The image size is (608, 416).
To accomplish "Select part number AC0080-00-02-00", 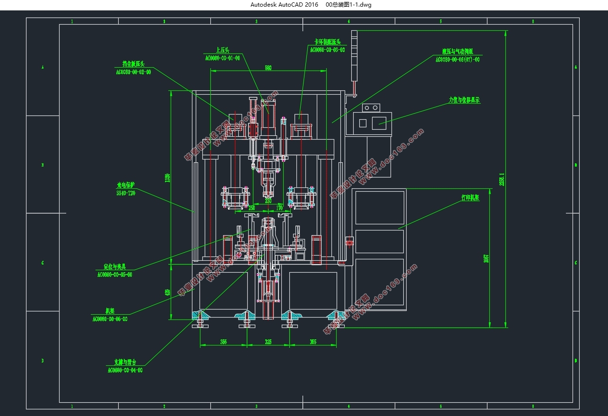I will click(133, 72).
